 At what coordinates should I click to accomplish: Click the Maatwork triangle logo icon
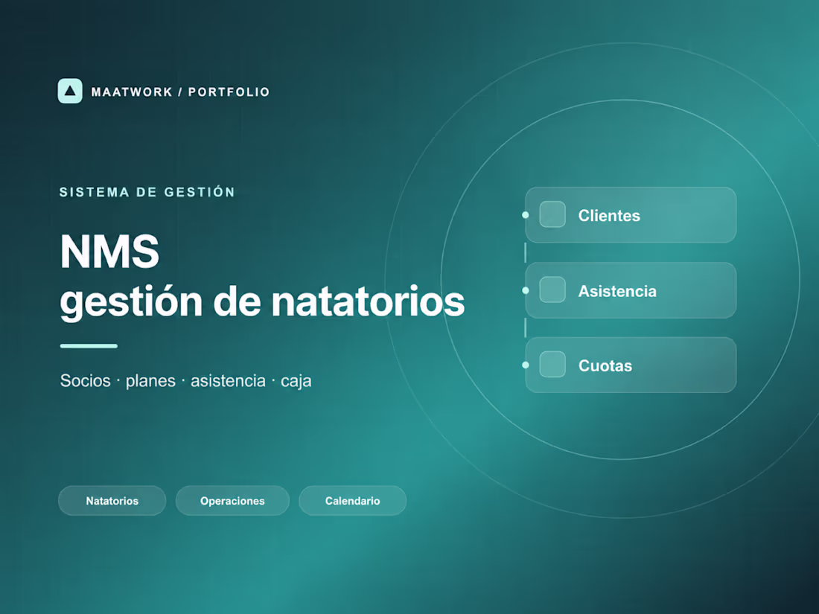tap(70, 91)
